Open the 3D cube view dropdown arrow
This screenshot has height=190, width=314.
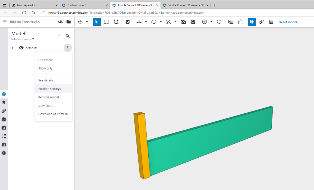point(211,22)
